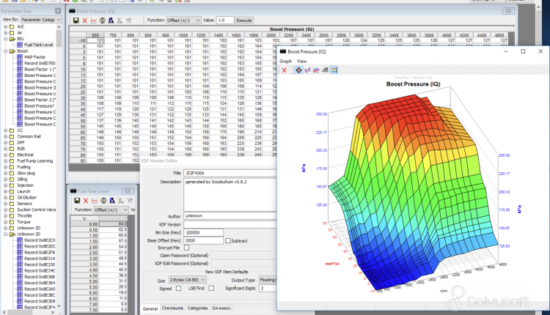This screenshot has width=550, height=315.
Task: Toggle the Signed checkbox
Action: 178,289
